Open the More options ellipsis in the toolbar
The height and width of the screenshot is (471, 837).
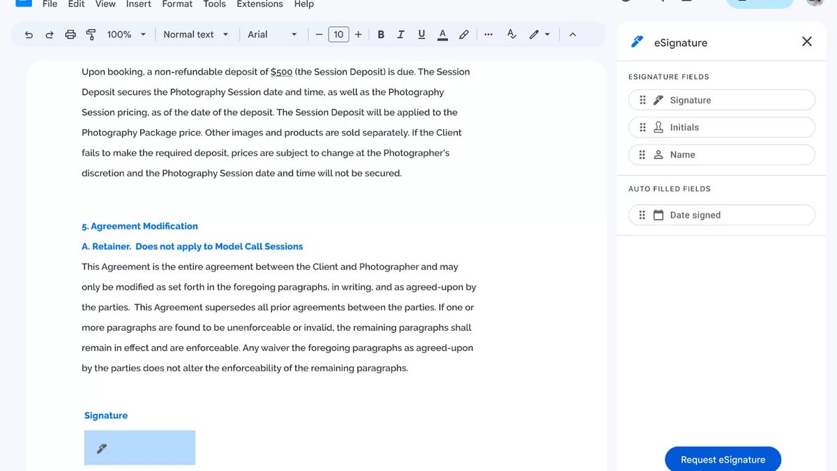(x=488, y=33)
